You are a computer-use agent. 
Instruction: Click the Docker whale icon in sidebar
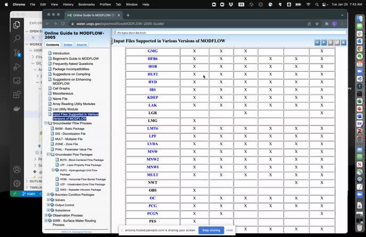point(17,108)
